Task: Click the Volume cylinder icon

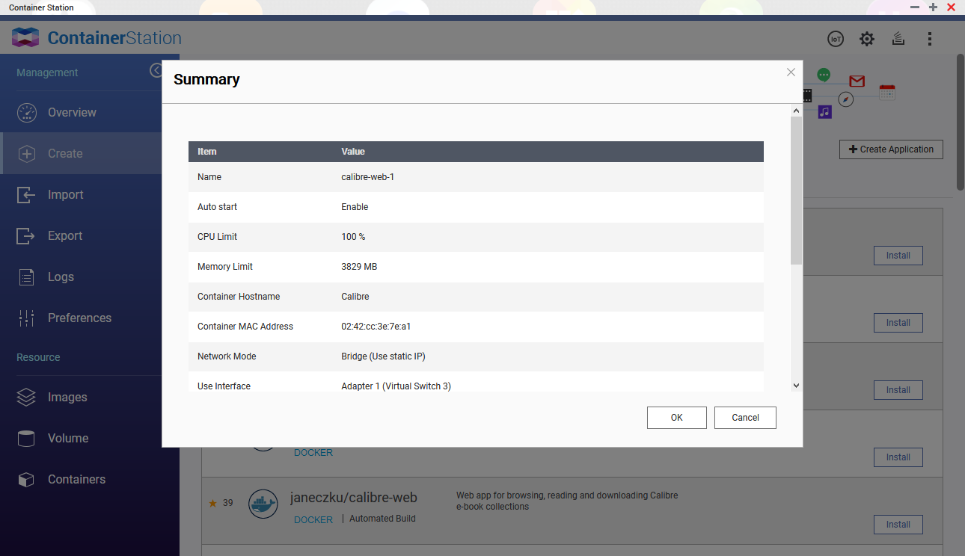Action: tap(26, 439)
